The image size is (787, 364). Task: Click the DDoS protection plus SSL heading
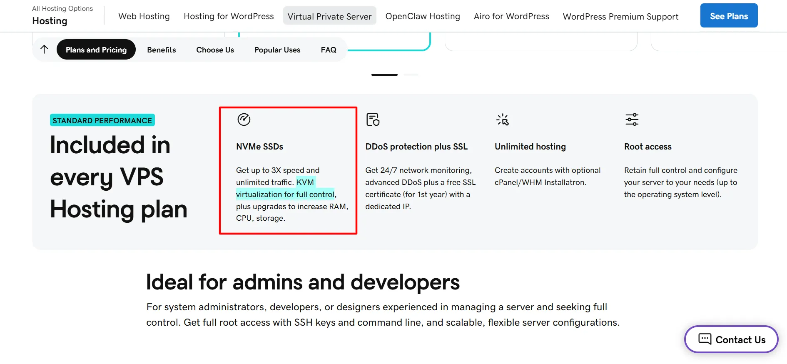(416, 147)
